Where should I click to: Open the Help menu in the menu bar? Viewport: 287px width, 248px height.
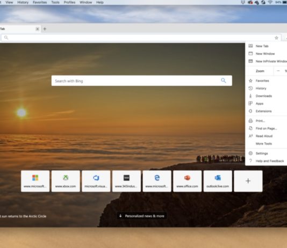[100, 2]
